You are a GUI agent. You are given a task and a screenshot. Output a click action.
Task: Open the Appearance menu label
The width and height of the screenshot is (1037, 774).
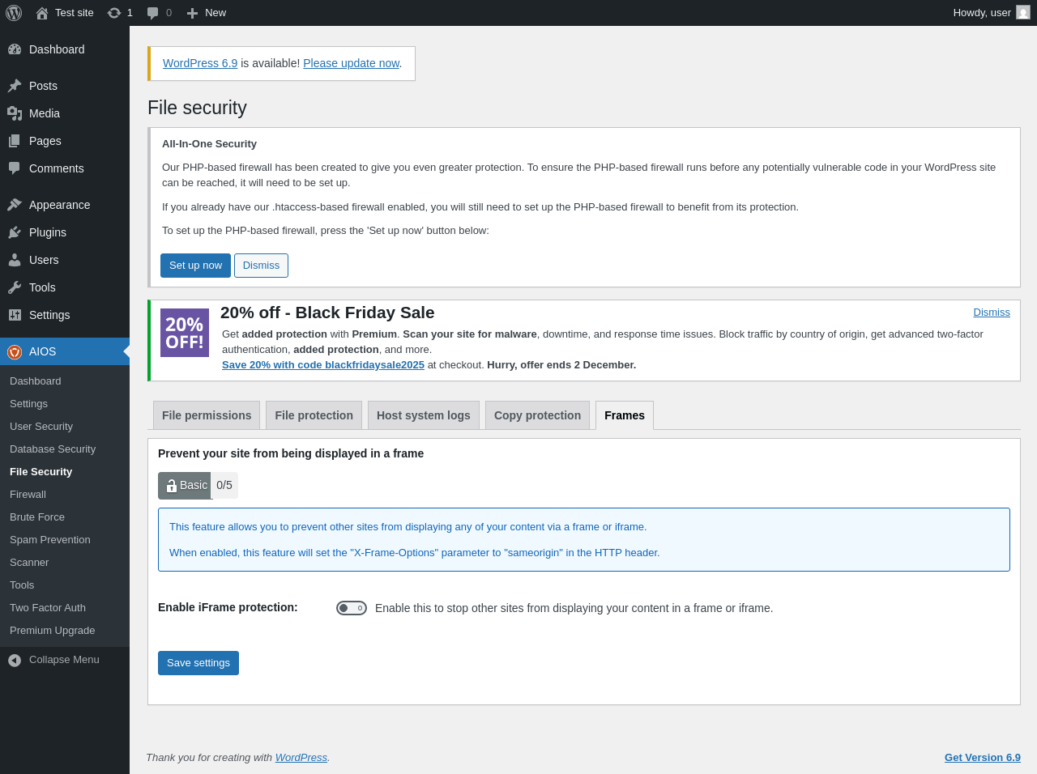pos(60,205)
